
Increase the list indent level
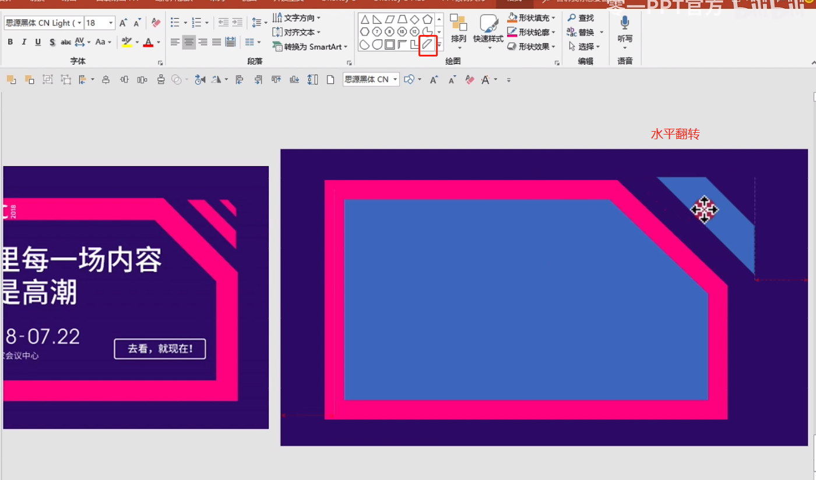click(237, 23)
